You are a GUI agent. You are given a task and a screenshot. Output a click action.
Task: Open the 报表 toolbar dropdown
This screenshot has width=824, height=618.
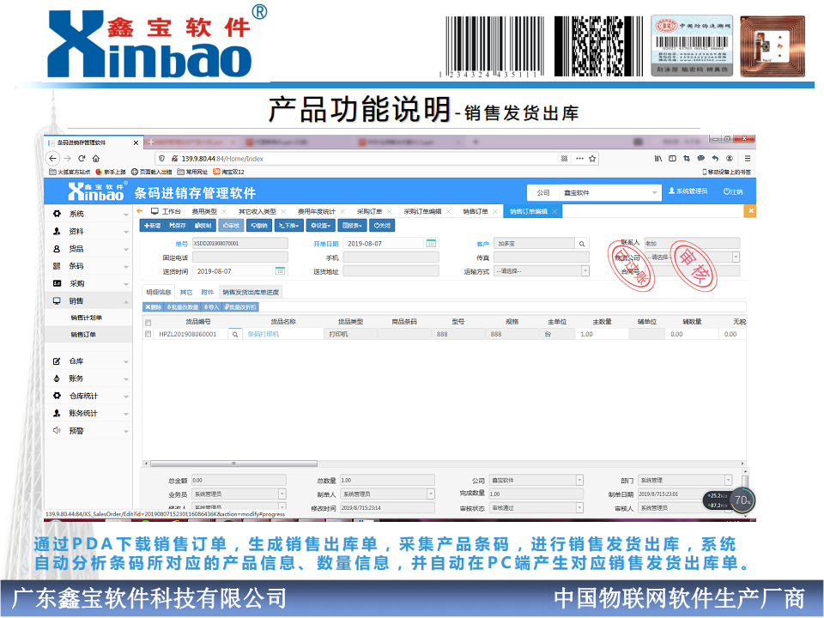[352, 226]
